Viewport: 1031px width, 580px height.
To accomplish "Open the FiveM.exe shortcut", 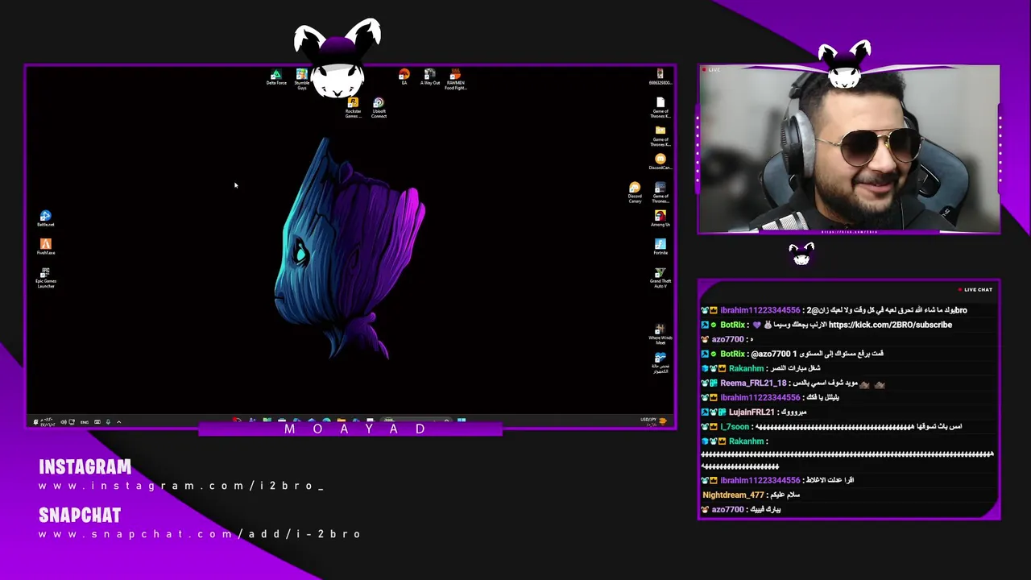I will (46, 246).
